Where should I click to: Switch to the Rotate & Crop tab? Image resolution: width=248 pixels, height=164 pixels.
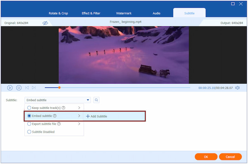coord(58,13)
